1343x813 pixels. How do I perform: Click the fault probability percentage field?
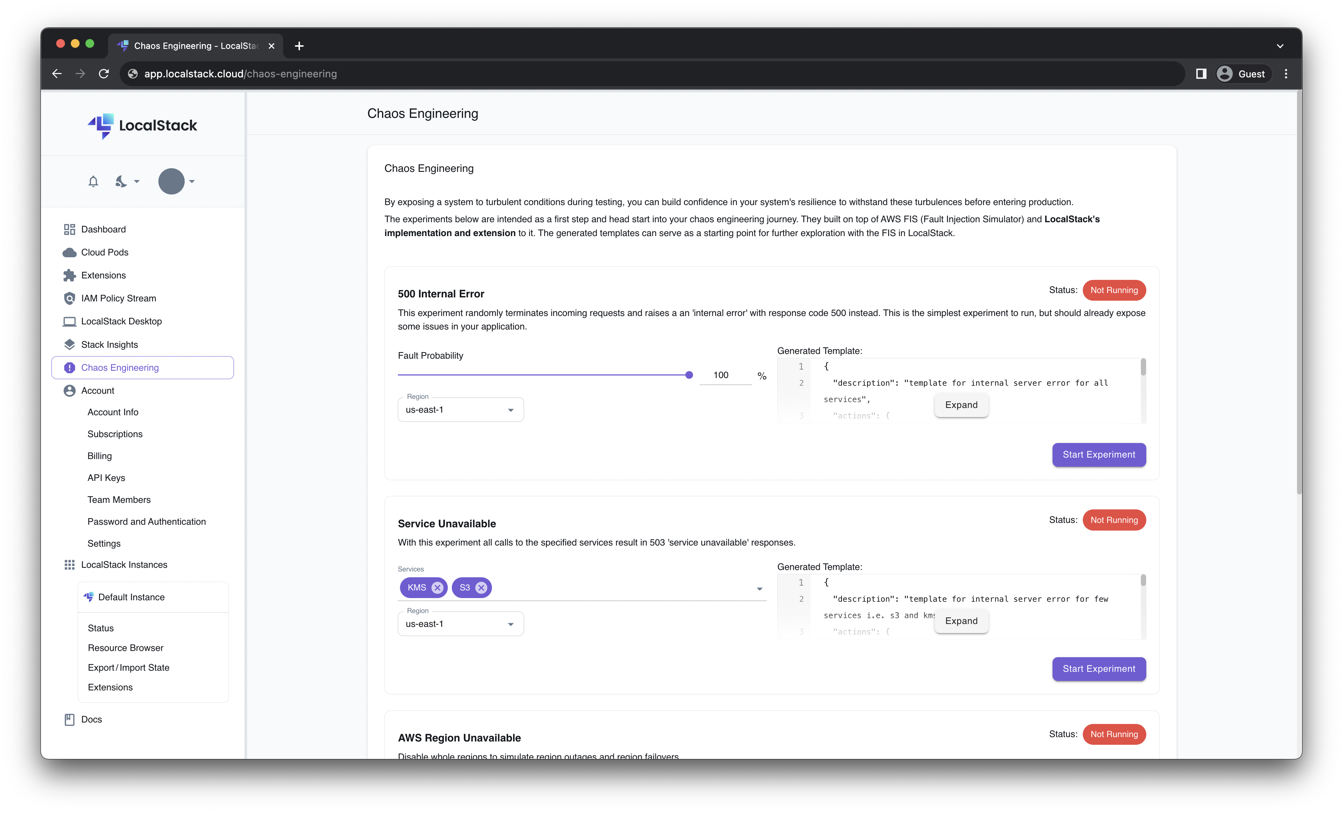coord(725,375)
